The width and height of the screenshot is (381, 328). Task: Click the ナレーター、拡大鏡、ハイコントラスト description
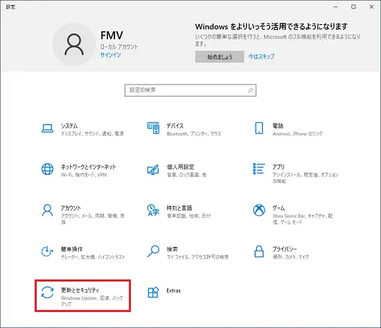click(x=93, y=257)
